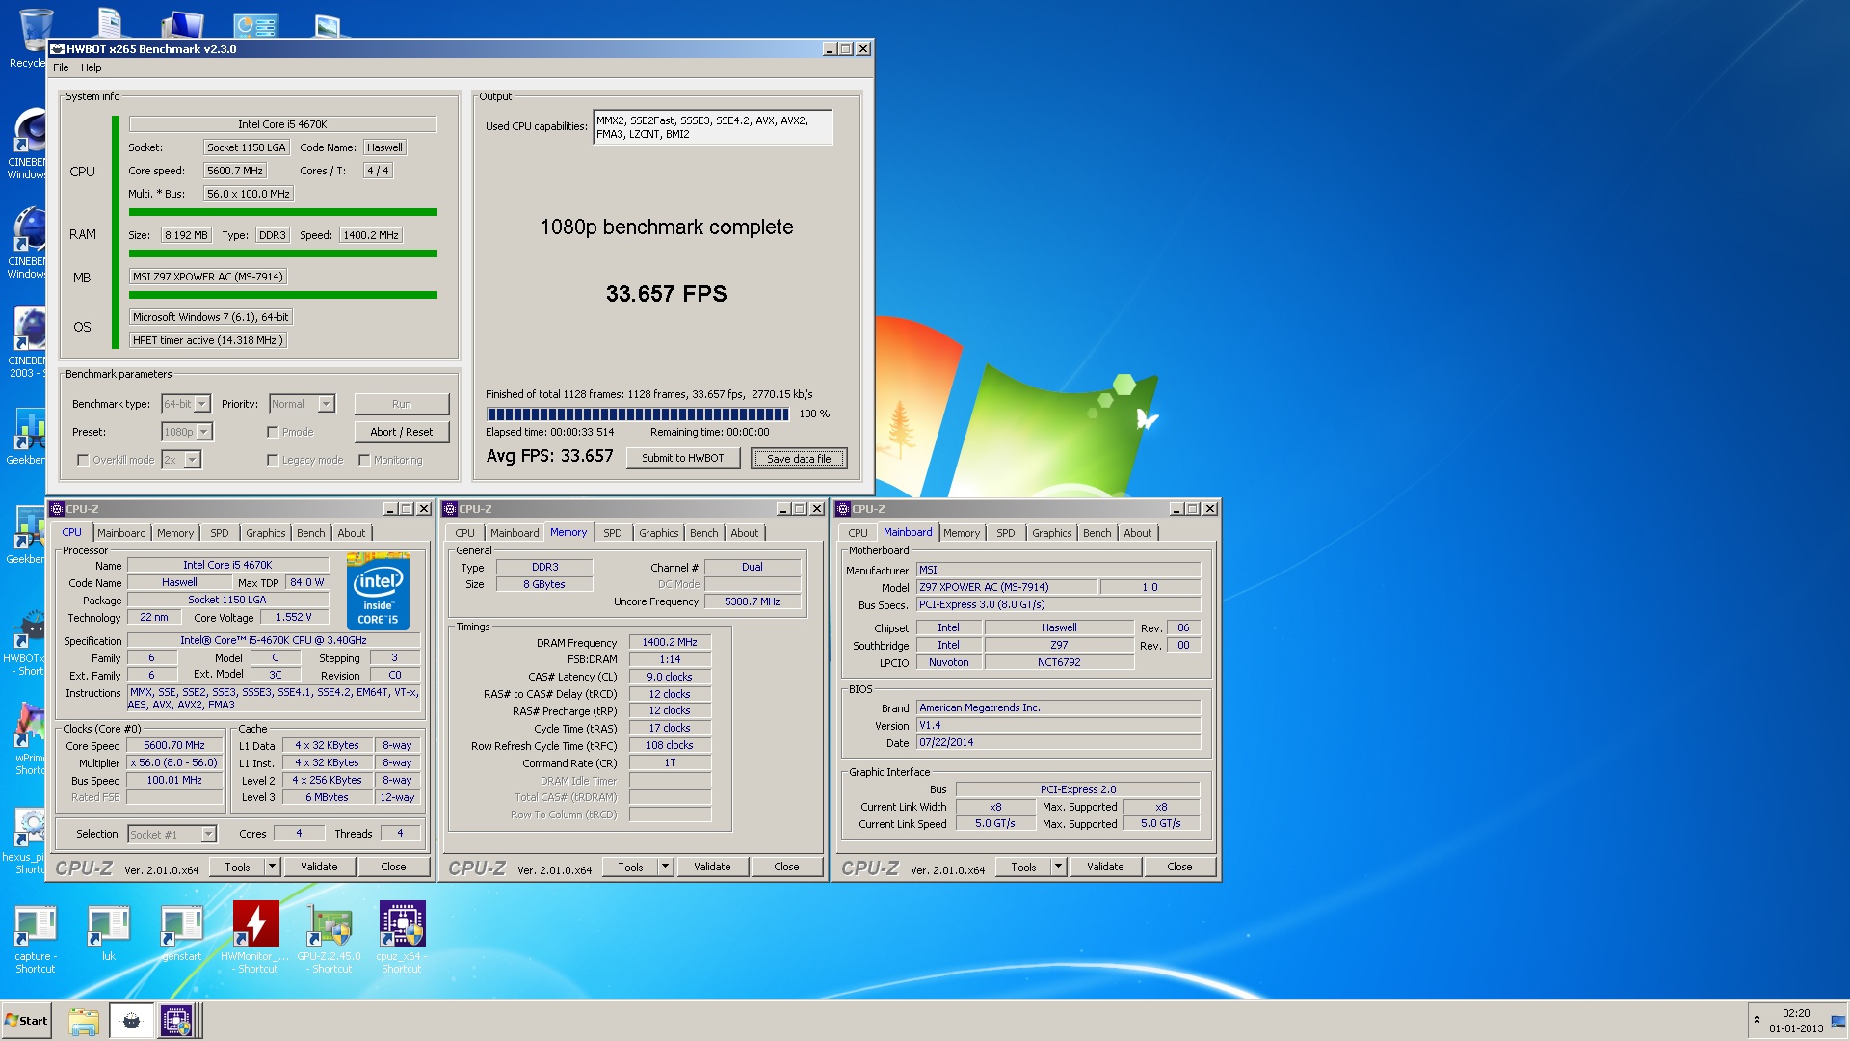Open the taskbar clock showing 02:20

[x=1796, y=1021]
